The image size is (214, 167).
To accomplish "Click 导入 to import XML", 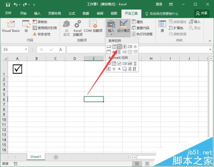I will pyautogui.click(x=195, y=22).
